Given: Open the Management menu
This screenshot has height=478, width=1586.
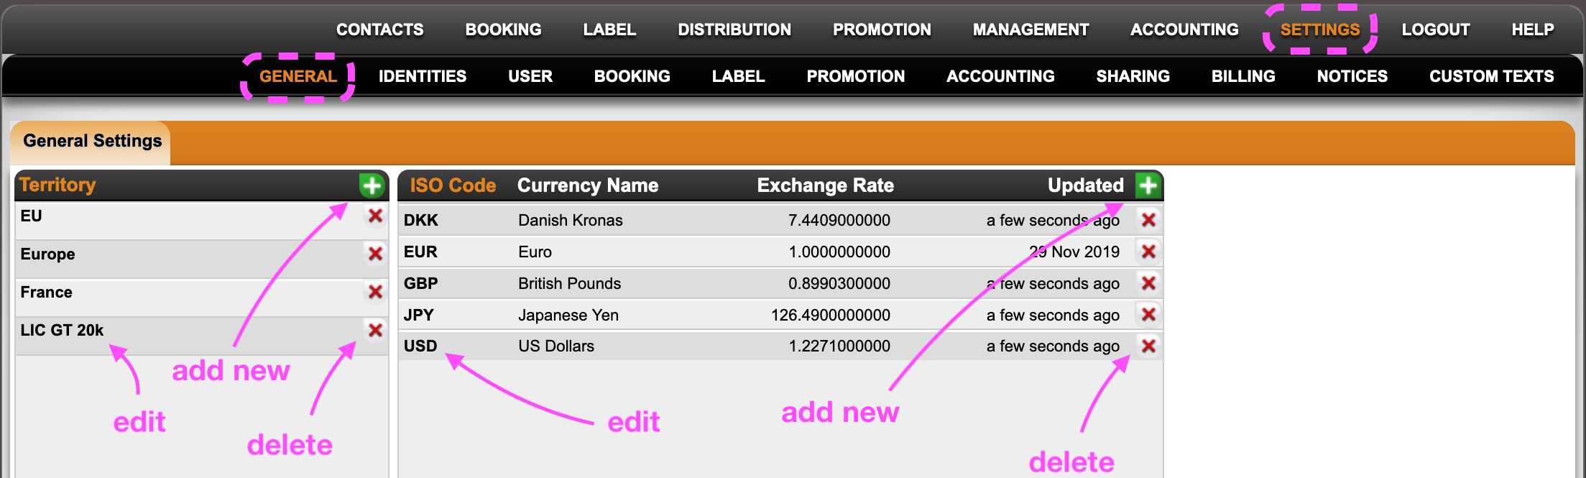Looking at the screenshot, I should point(1031,29).
